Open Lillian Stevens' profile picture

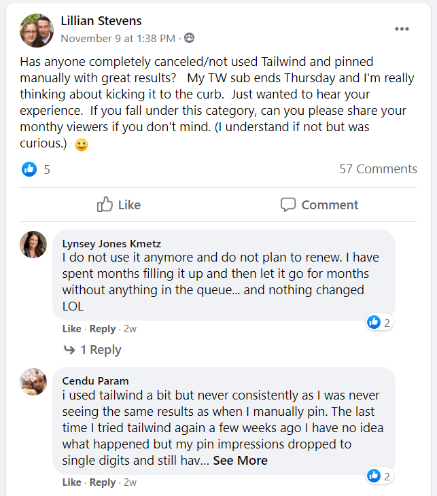point(37,30)
